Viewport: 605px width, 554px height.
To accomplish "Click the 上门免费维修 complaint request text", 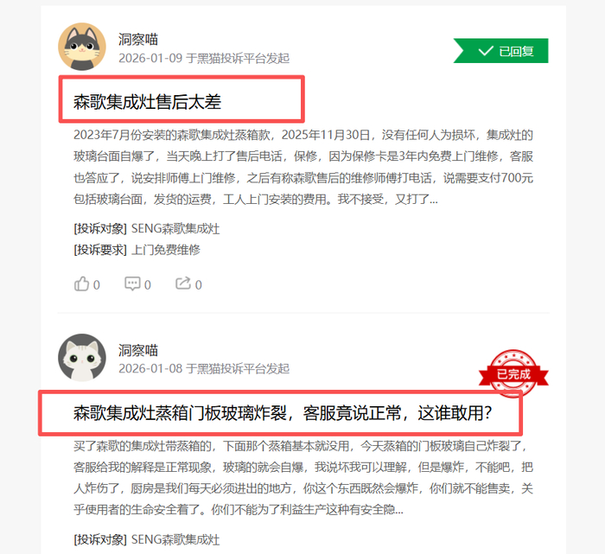I will click(166, 250).
